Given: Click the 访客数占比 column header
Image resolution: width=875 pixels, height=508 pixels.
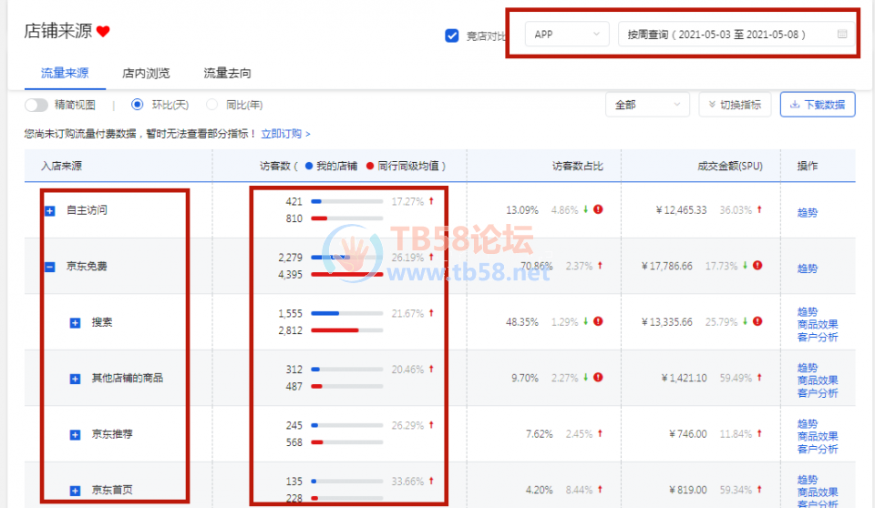Looking at the screenshot, I should (x=578, y=166).
